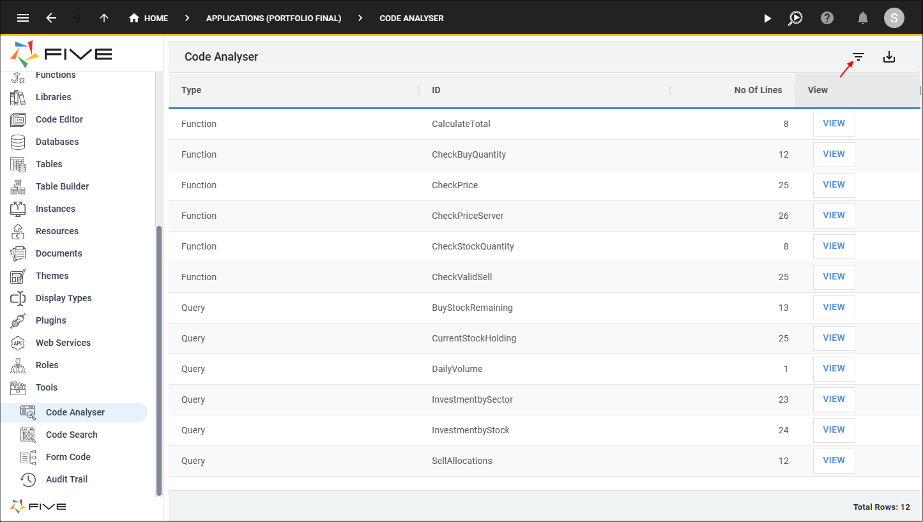Open the user avatar S
Screen dimensions: 923x522
(894, 18)
